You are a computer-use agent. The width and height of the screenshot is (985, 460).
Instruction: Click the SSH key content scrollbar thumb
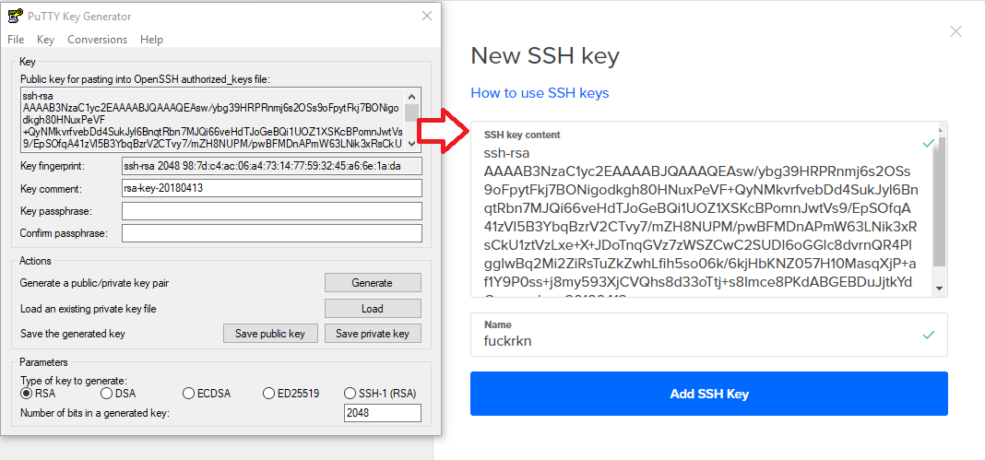click(x=939, y=201)
